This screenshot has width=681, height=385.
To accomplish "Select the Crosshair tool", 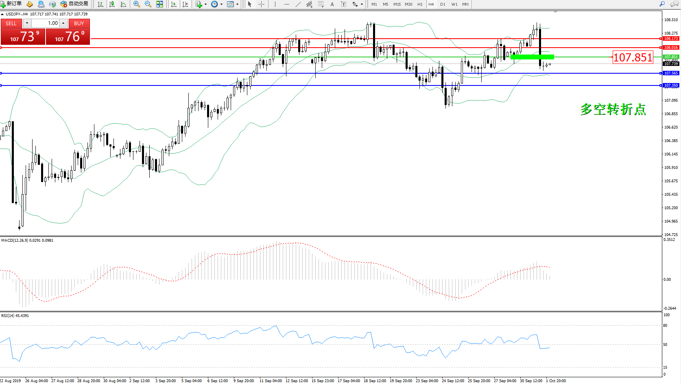I will pyautogui.click(x=261, y=4).
